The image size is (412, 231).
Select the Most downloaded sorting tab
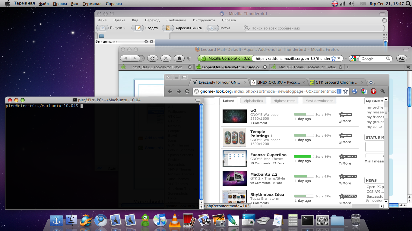click(319, 101)
